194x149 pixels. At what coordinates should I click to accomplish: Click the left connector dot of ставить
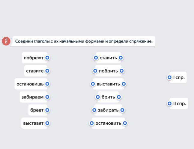pyautogui.click(x=96, y=58)
